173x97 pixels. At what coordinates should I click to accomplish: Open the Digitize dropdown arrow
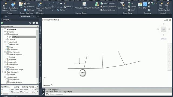[x=66, y=10]
